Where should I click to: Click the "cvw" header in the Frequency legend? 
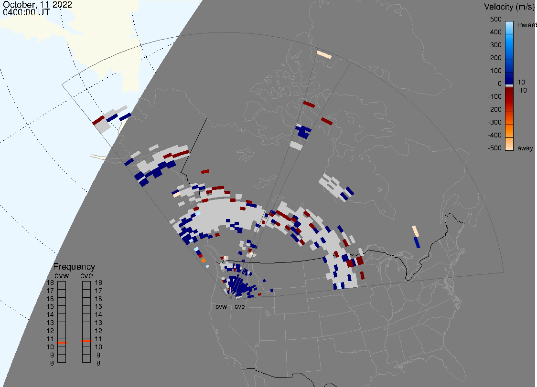point(62,276)
